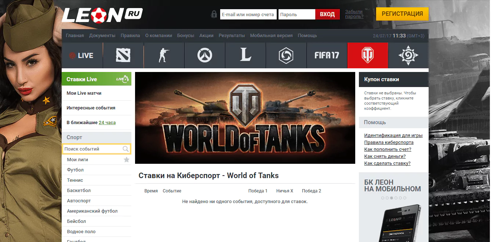Click the Победа 1 column header
Image resolution: width=491 pixels, height=242 pixels.
[258, 191]
